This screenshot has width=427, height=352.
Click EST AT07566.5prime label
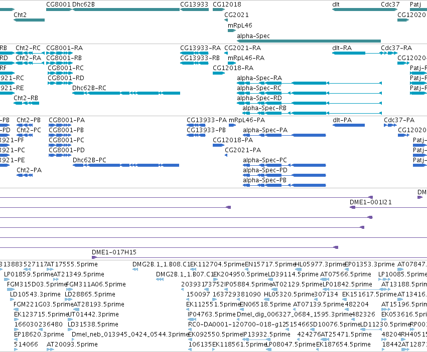point(346,274)
